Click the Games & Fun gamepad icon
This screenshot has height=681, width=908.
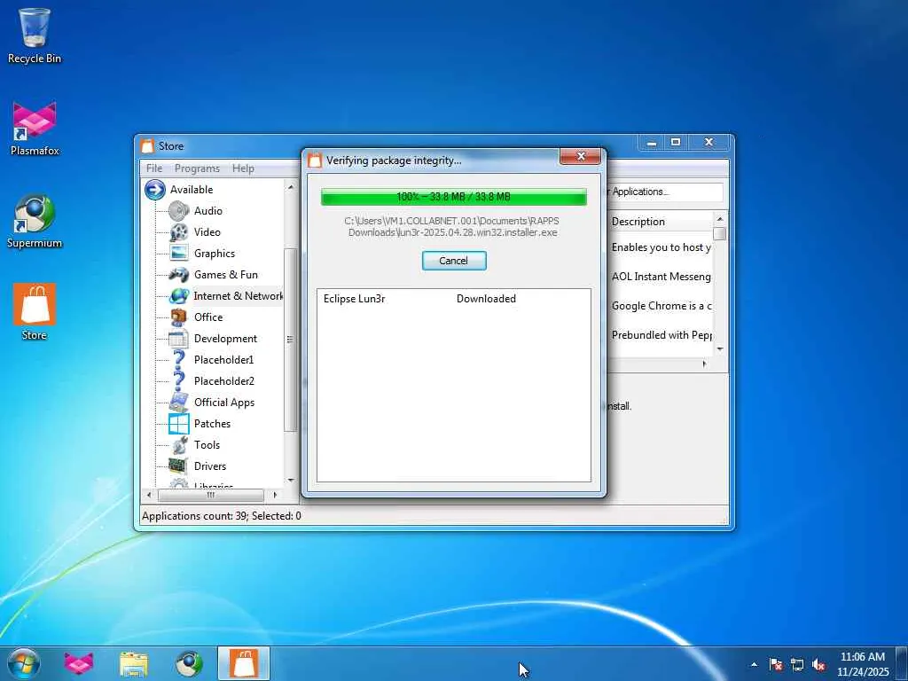(x=179, y=275)
